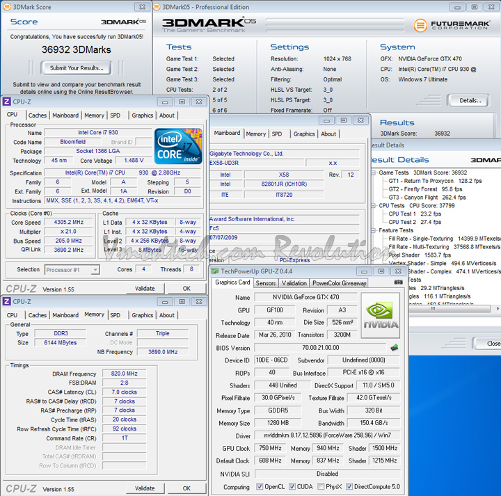This screenshot has height=496, width=501.
Task: Select the CPU Test 1 result row
Action: pos(415,214)
